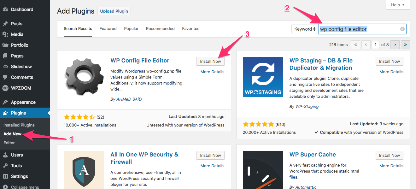
Task: Install the WP Super Cache plugin
Action: [x=390, y=155]
